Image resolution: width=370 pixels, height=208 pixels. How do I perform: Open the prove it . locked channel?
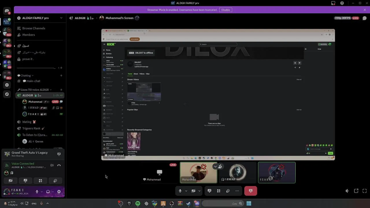tap(40, 59)
